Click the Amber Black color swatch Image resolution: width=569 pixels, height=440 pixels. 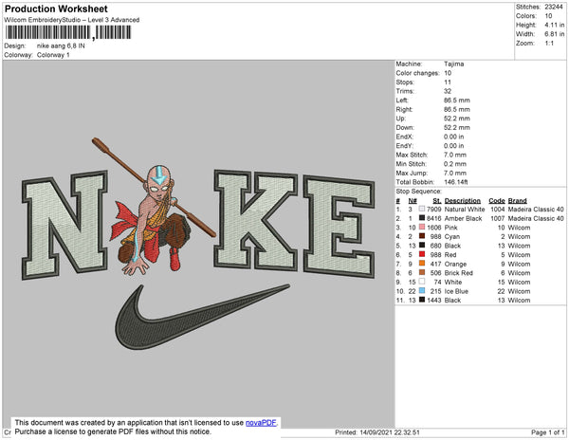point(422,218)
